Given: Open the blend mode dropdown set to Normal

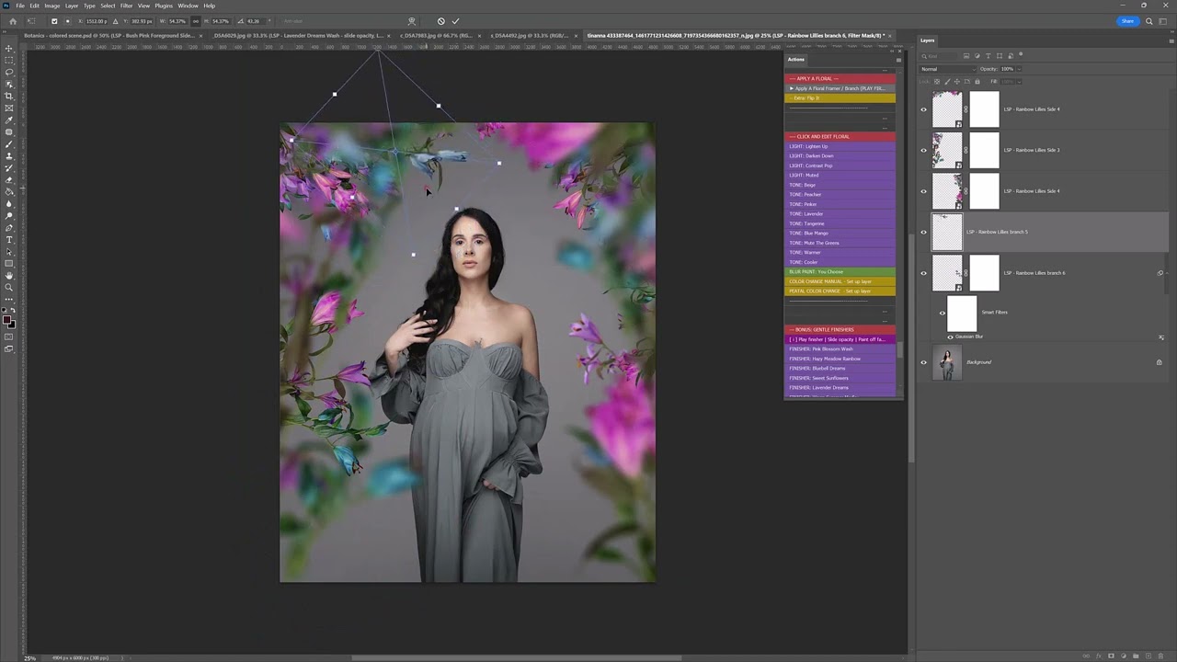Looking at the screenshot, I should [x=947, y=69].
